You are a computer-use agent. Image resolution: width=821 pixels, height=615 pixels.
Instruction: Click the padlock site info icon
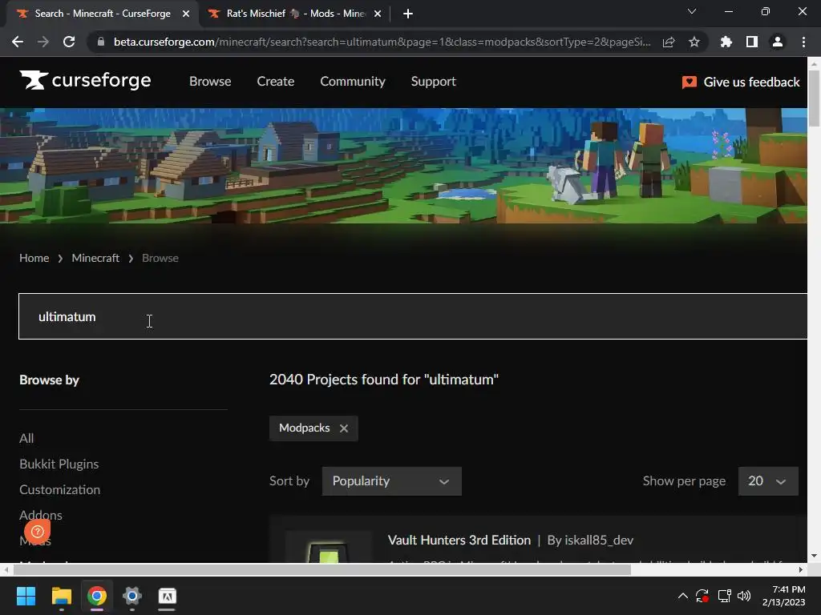101,42
